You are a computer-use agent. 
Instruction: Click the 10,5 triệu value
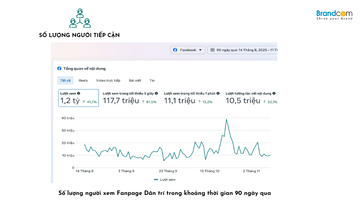point(243,101)
